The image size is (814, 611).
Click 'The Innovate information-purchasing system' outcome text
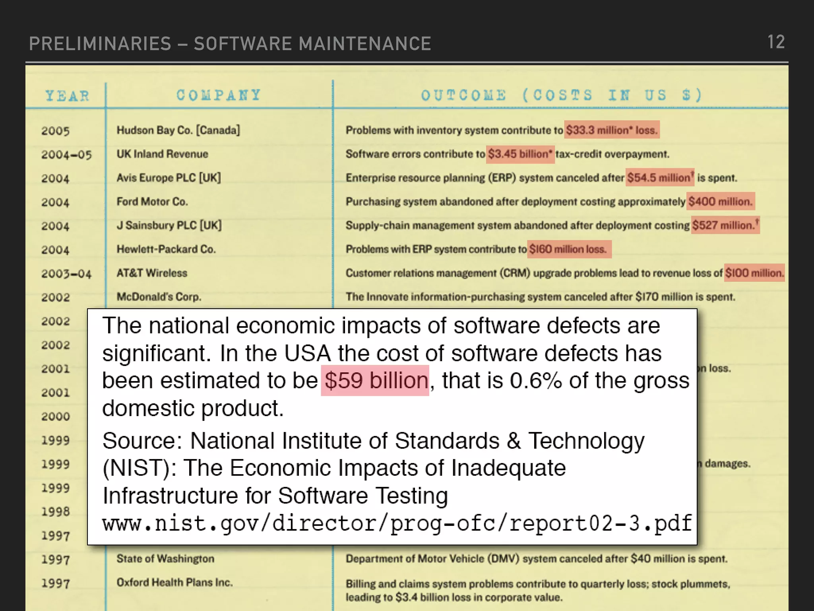540,297
